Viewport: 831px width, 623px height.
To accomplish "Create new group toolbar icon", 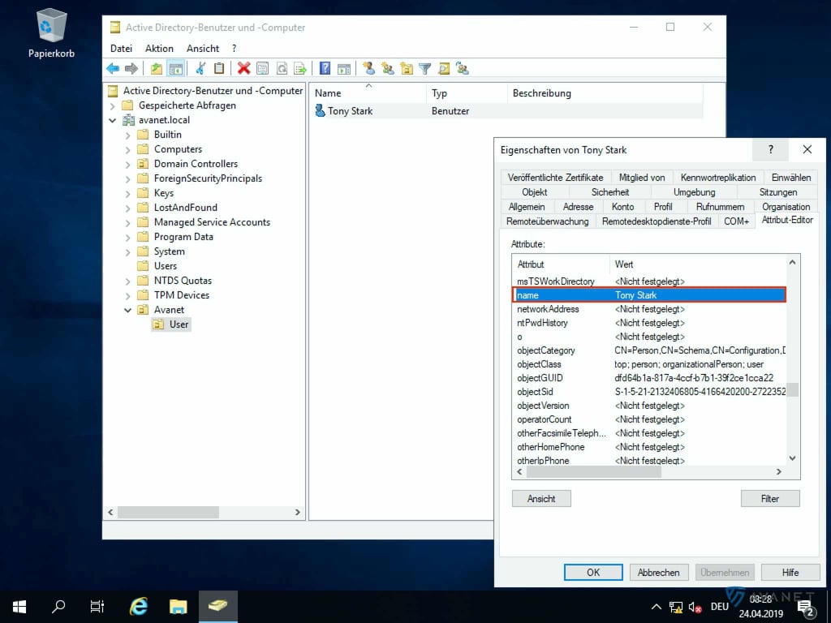I will [x=388, y=68].
